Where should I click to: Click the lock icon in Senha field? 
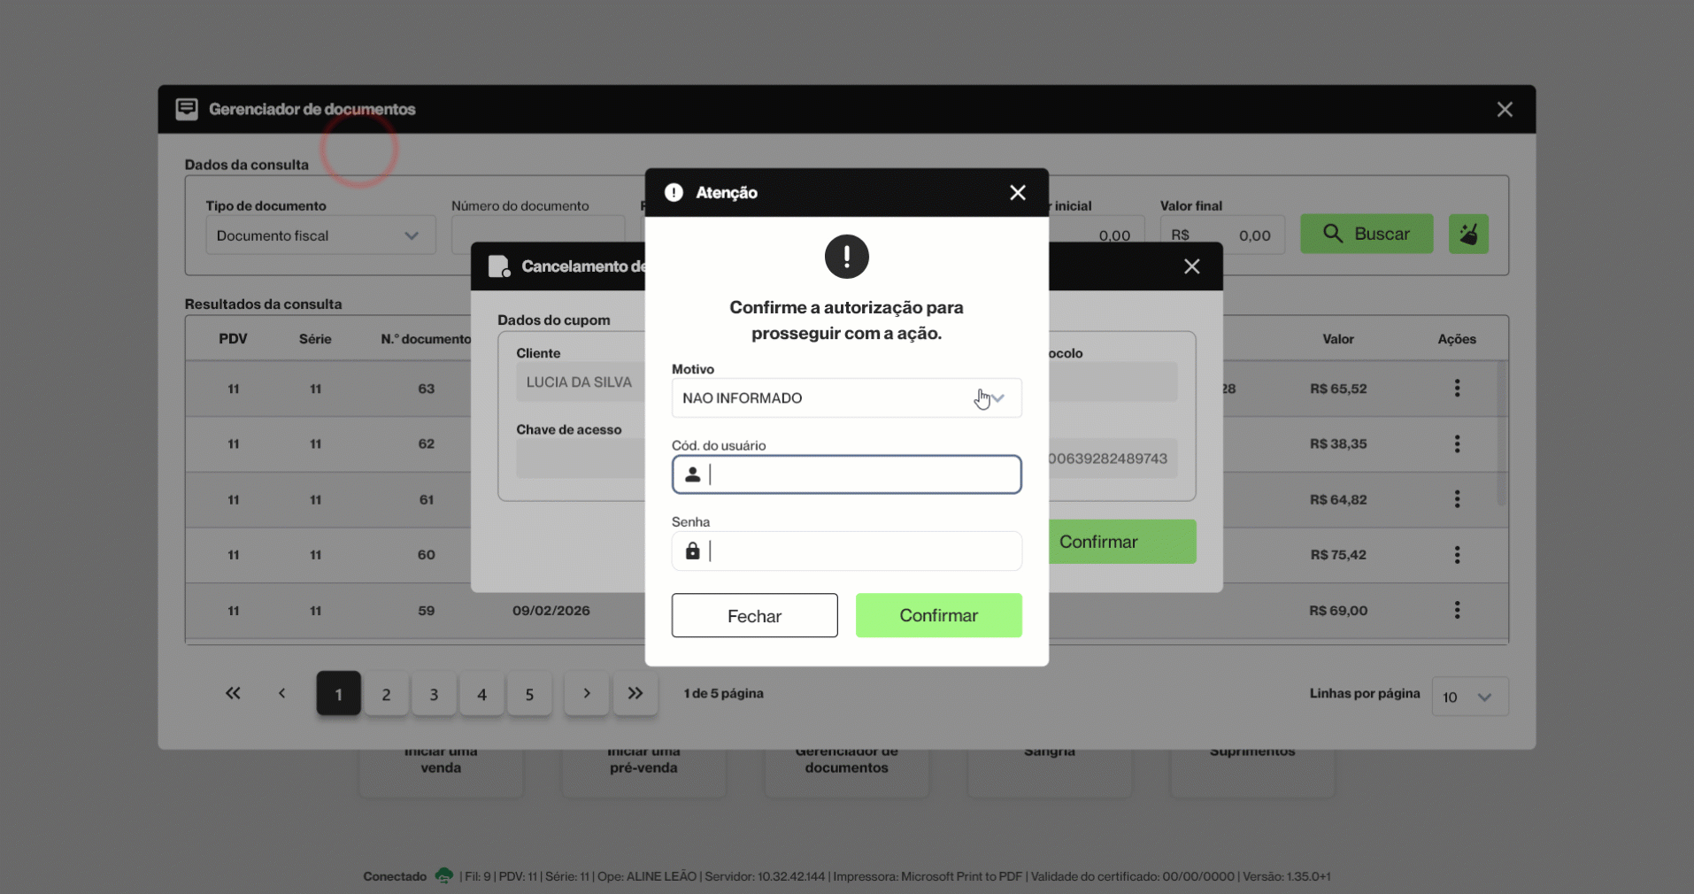pos(693,551)
